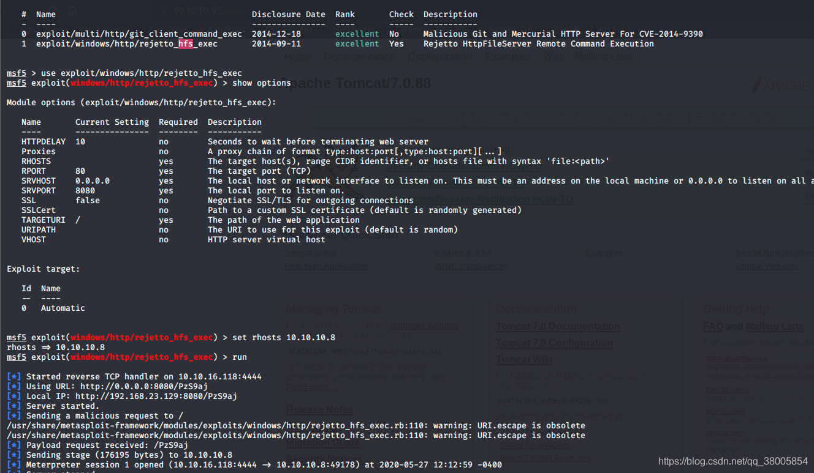Select the 'Meterpreter session 1 opened' line
The height and width of the screenshot is (473, 814).
pyautogui.click(x=254, y=464)
